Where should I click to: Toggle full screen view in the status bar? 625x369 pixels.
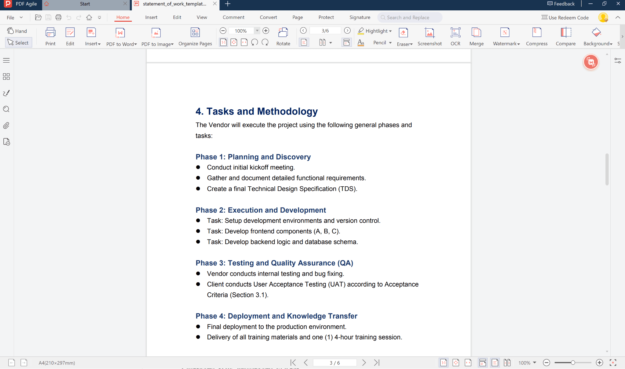(x=613, y=363)
